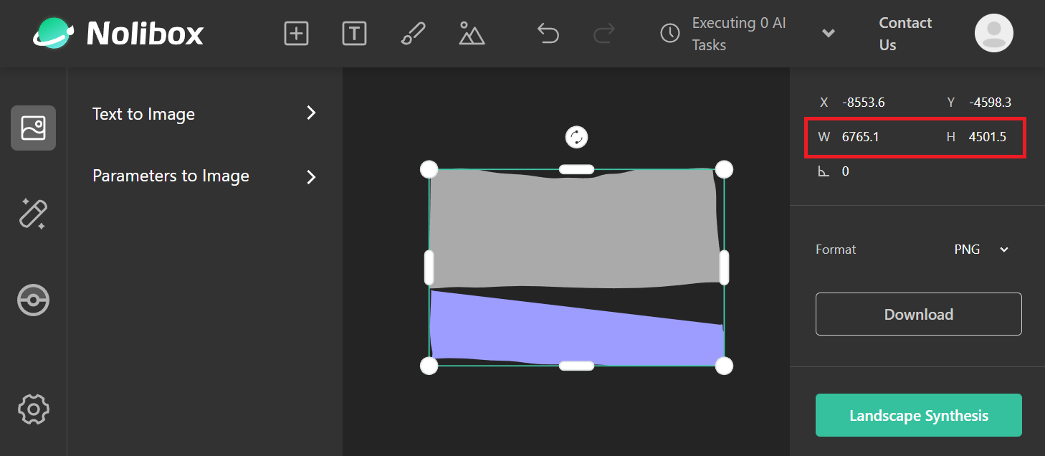Select image generation sidebar icon

pos(34,128)
